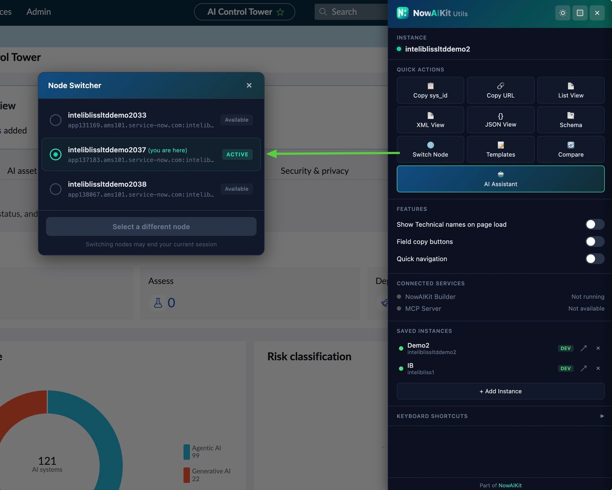Screen dimensions: 612x490
Task: Click the AI Control Tower pill
Action: tap(244, 12)
